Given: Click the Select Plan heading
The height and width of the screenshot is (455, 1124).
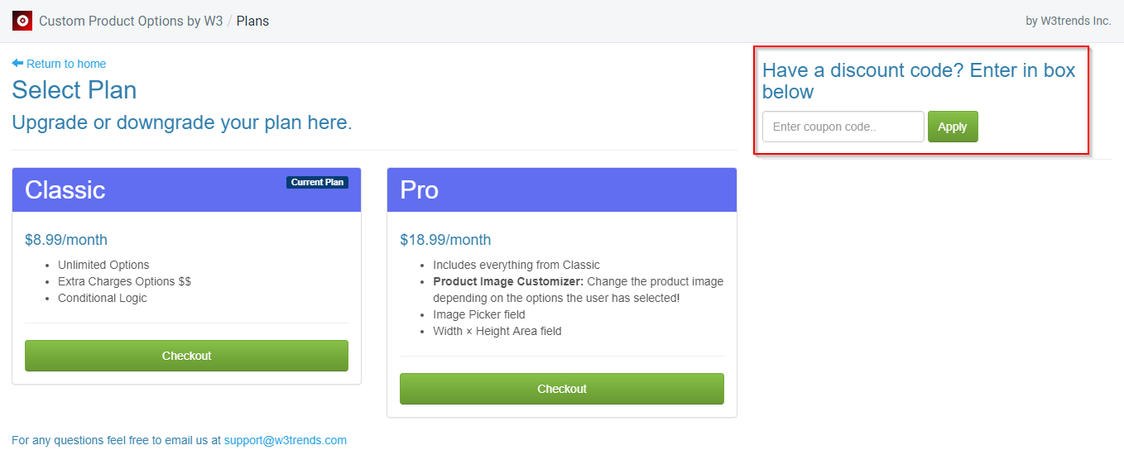Looking at the screenshot, I should point(74,89).
